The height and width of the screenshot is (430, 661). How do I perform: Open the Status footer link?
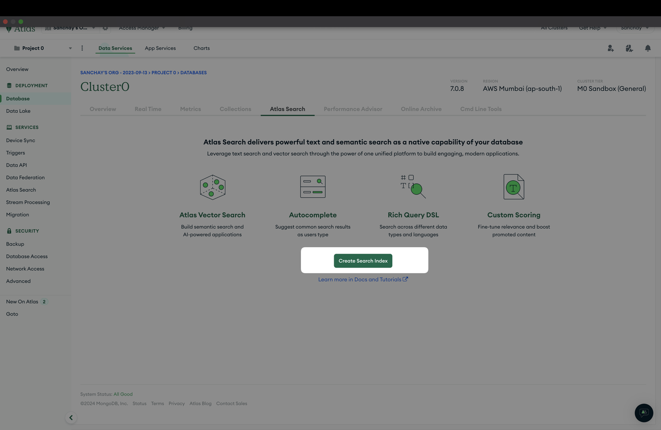click(139, 404)
